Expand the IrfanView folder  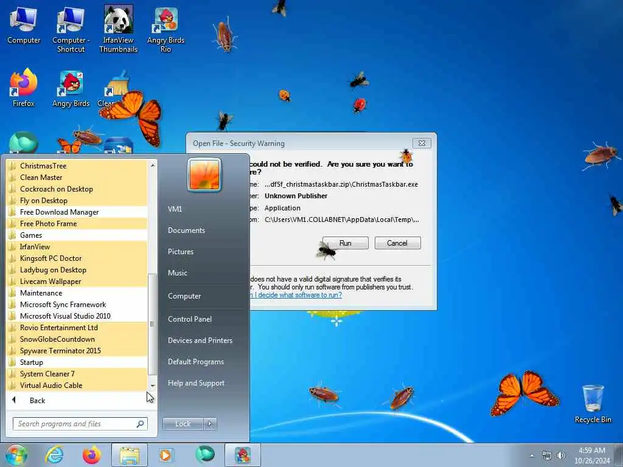coord(77,246)
